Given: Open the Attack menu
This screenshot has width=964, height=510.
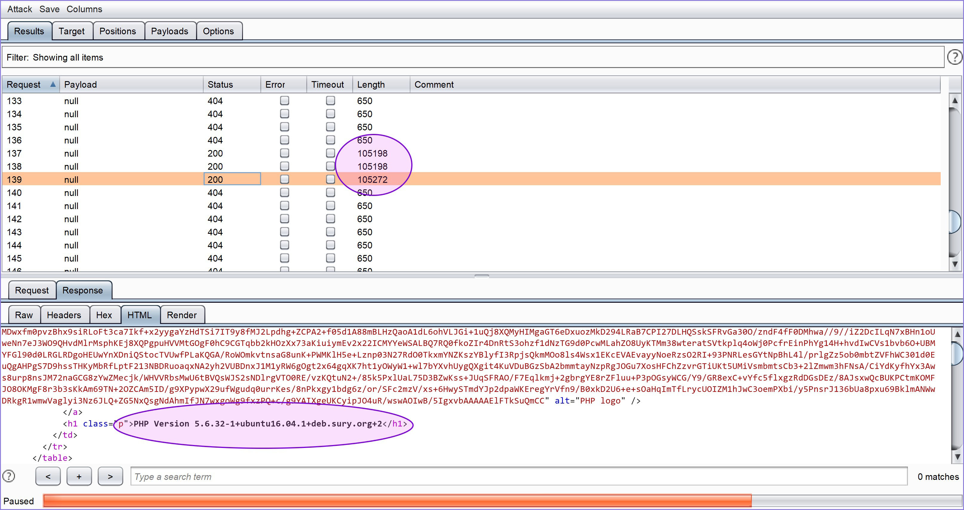Looking at the screenshot, I should click(x=19, y=9).
